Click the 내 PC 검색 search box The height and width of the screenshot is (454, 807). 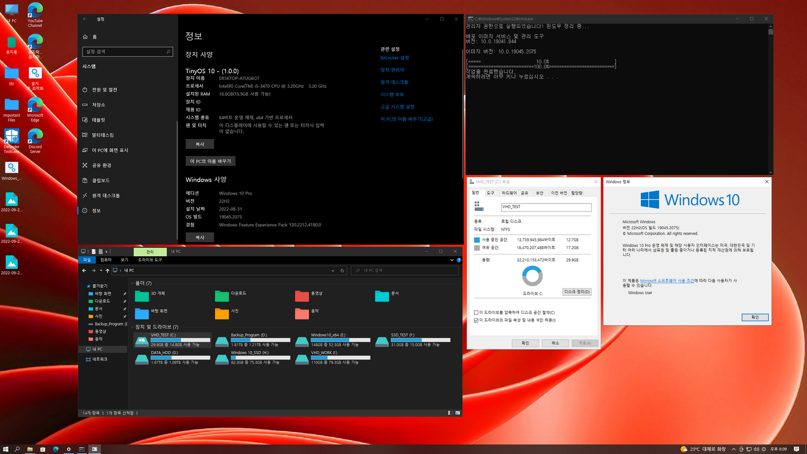point(404,271)
